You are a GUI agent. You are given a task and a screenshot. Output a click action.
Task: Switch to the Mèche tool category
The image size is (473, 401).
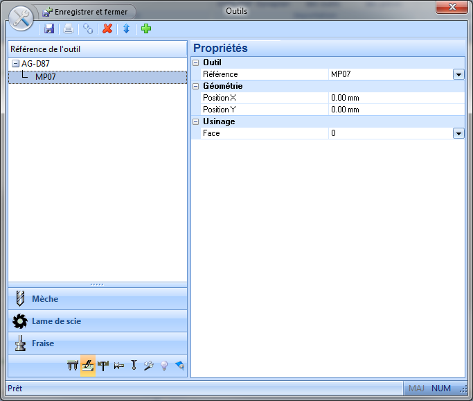98,299
